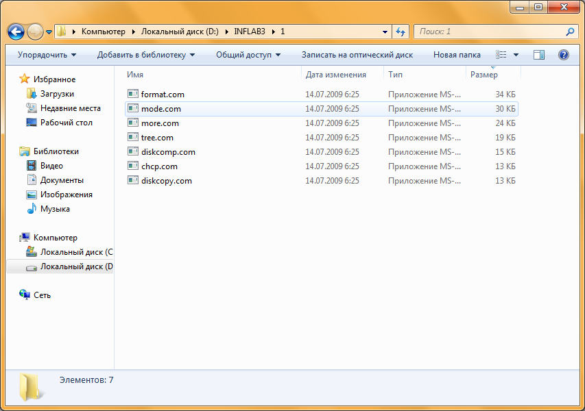Open the 'Изображения' library
Screen dimensions: 585x411
coord(67,195)
